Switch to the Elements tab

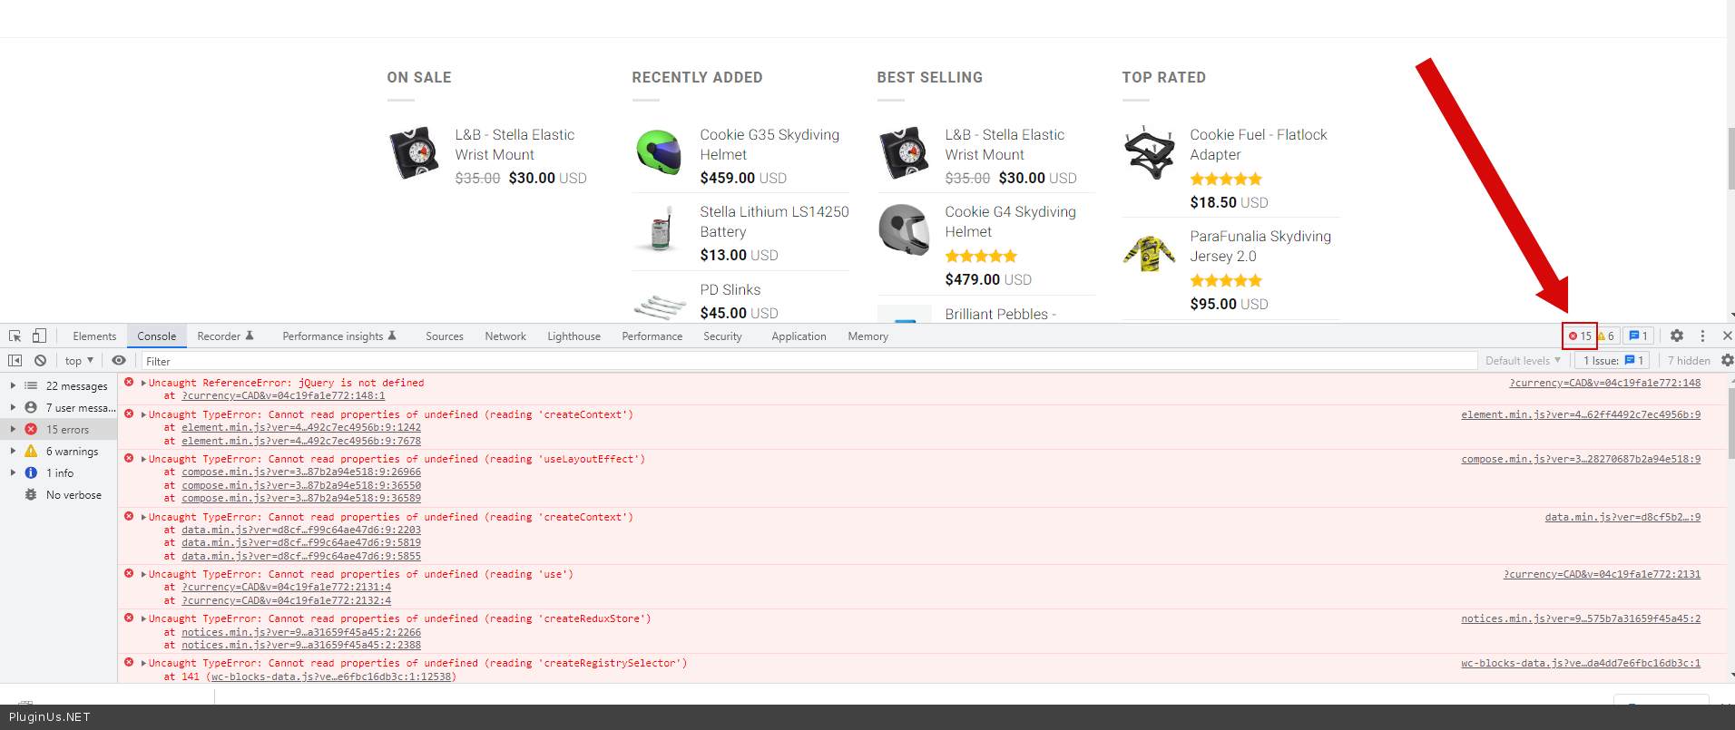[x=94, y=336]
